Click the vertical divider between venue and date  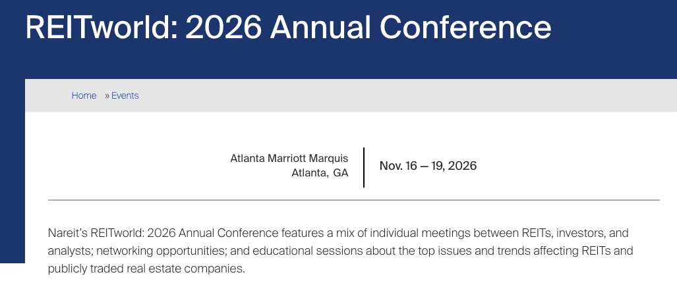[364, 167]
